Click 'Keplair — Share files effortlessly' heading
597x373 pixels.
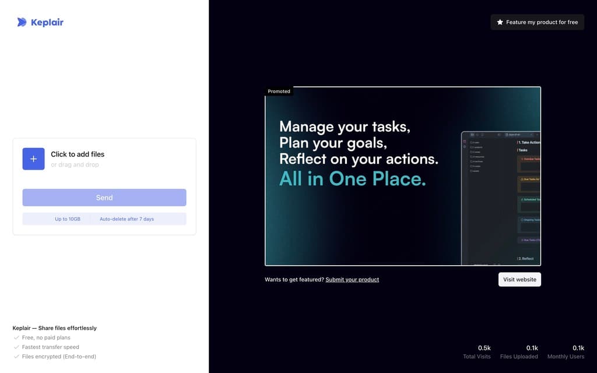pos(54,328)
